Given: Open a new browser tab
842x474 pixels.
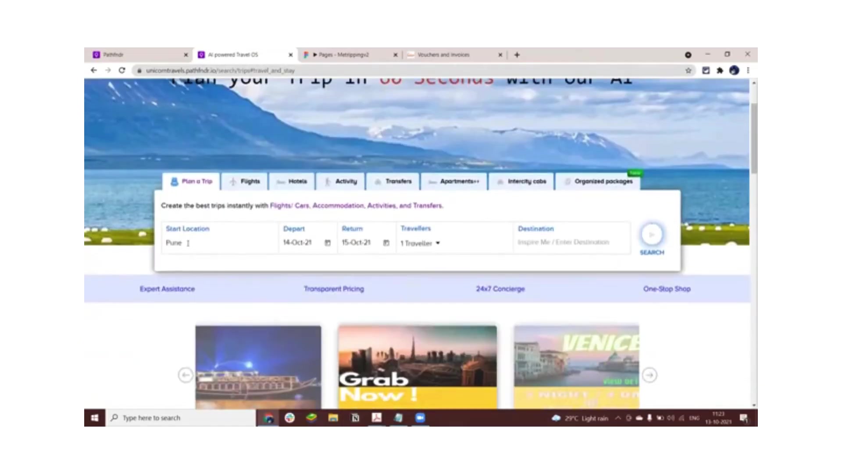Looking at the screenshot, I should 517,55.
